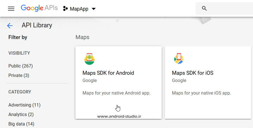The image size is (253, 128).
Task: Expand the MapApp project dropdown arrow
Action: (x=94, y=9)
